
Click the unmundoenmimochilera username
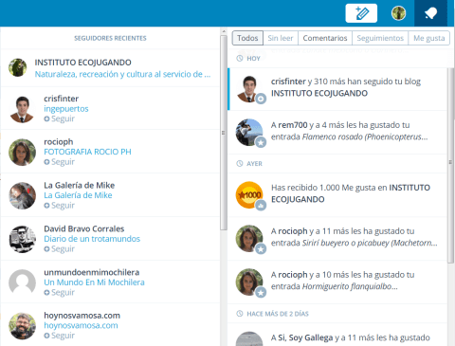pos(92,272)
